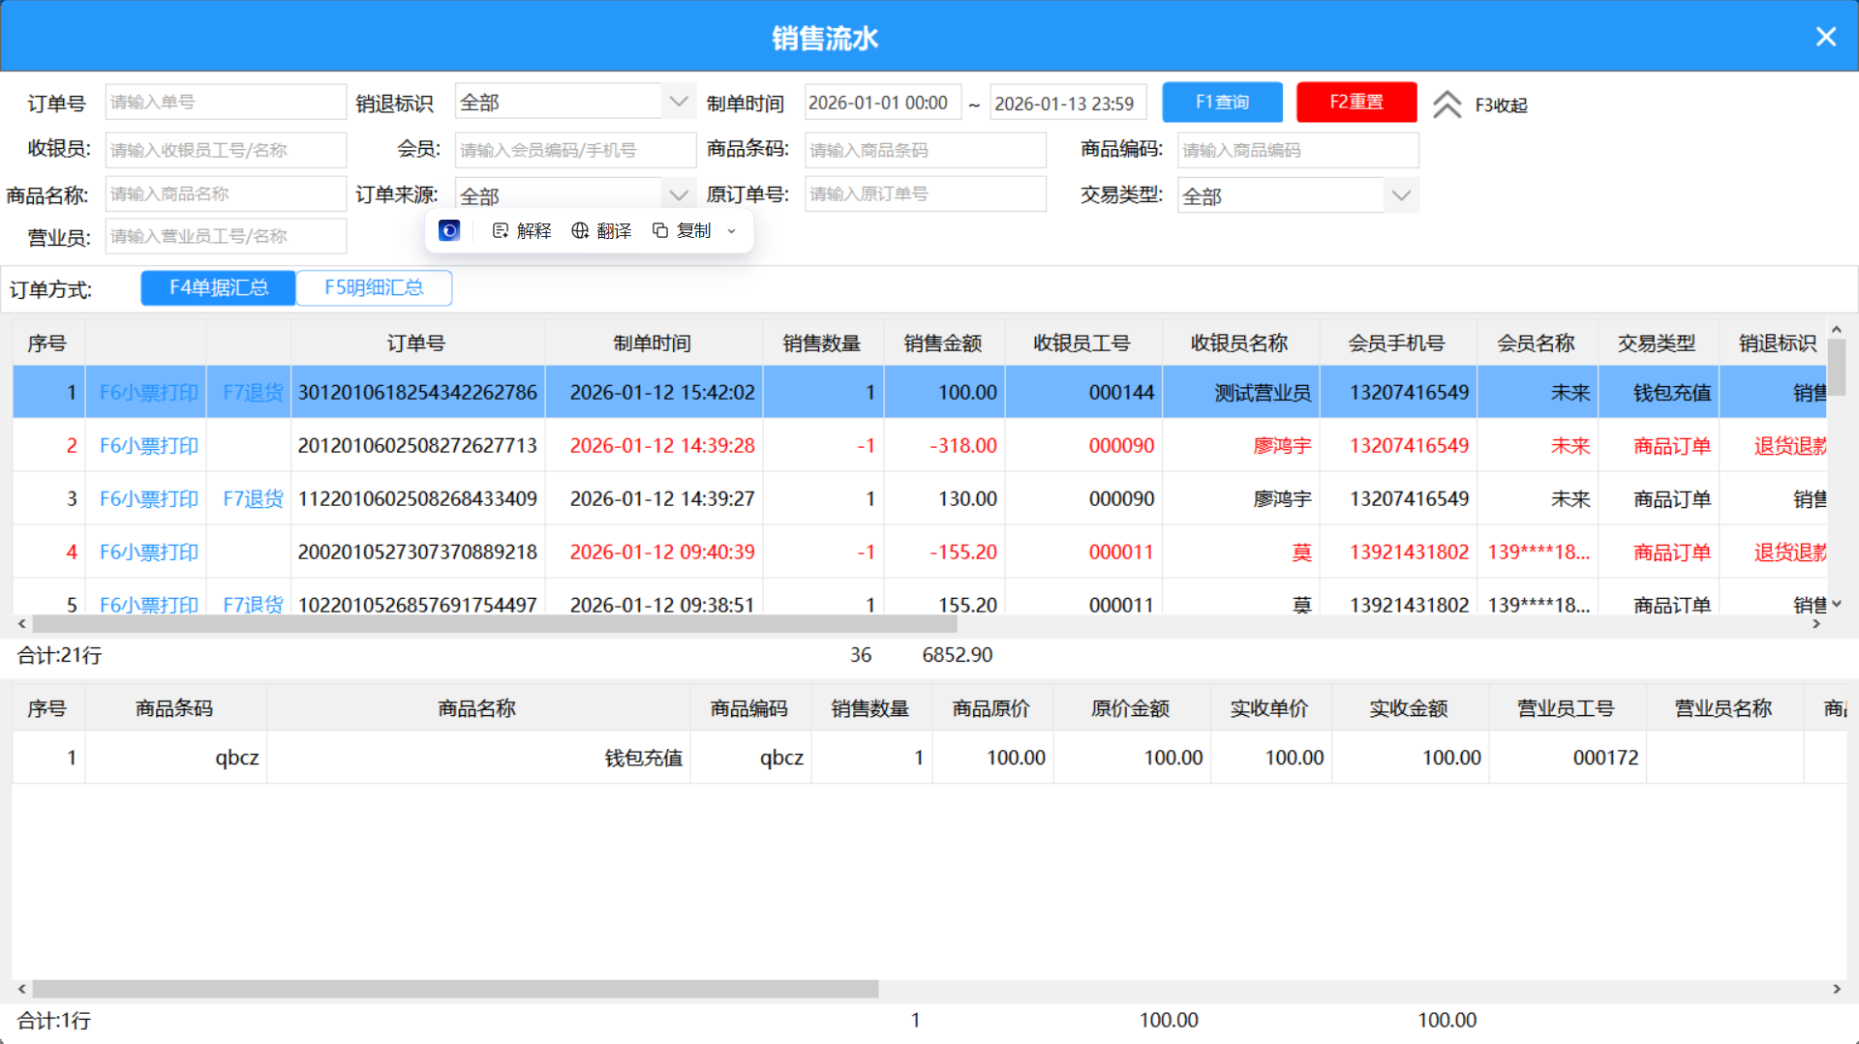Viewport: 1859px width, 1044px height.
Task: Collapse filters with the F3收起 chevron icon
Action: click(1447, 104)
